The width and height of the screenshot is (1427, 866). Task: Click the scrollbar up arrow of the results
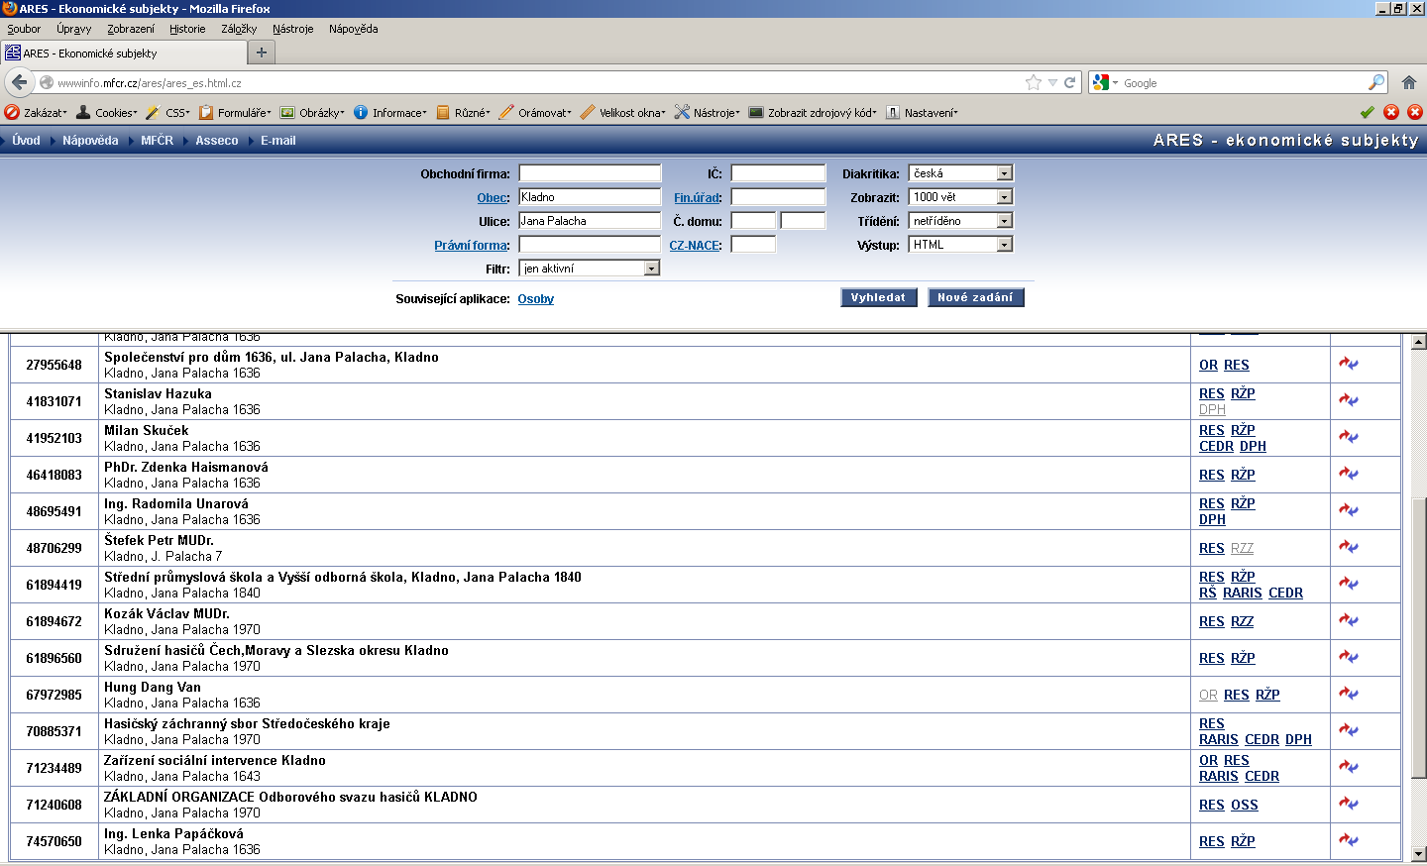[x=1418, y=342]
